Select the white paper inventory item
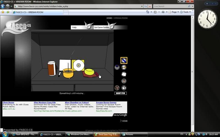Viewport: 220px width, 137px height. tap(124, 74)
